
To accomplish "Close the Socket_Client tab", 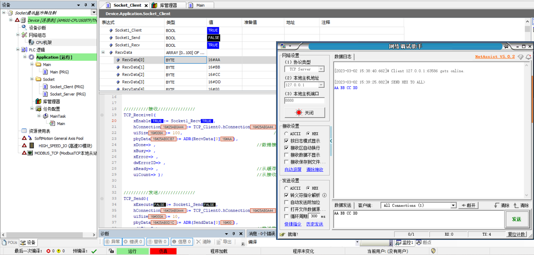I will 146,5.
